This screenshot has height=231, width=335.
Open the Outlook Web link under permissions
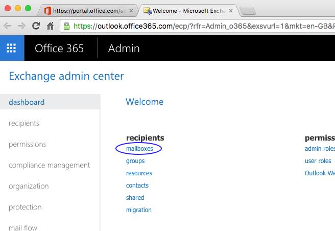(320, 173)
